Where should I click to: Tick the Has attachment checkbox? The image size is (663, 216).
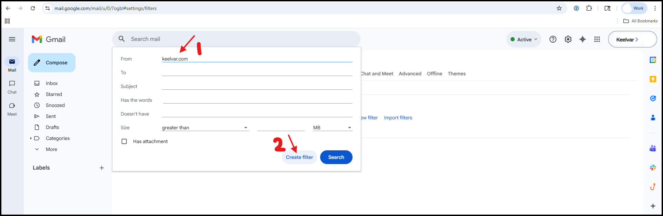(124, 141)
